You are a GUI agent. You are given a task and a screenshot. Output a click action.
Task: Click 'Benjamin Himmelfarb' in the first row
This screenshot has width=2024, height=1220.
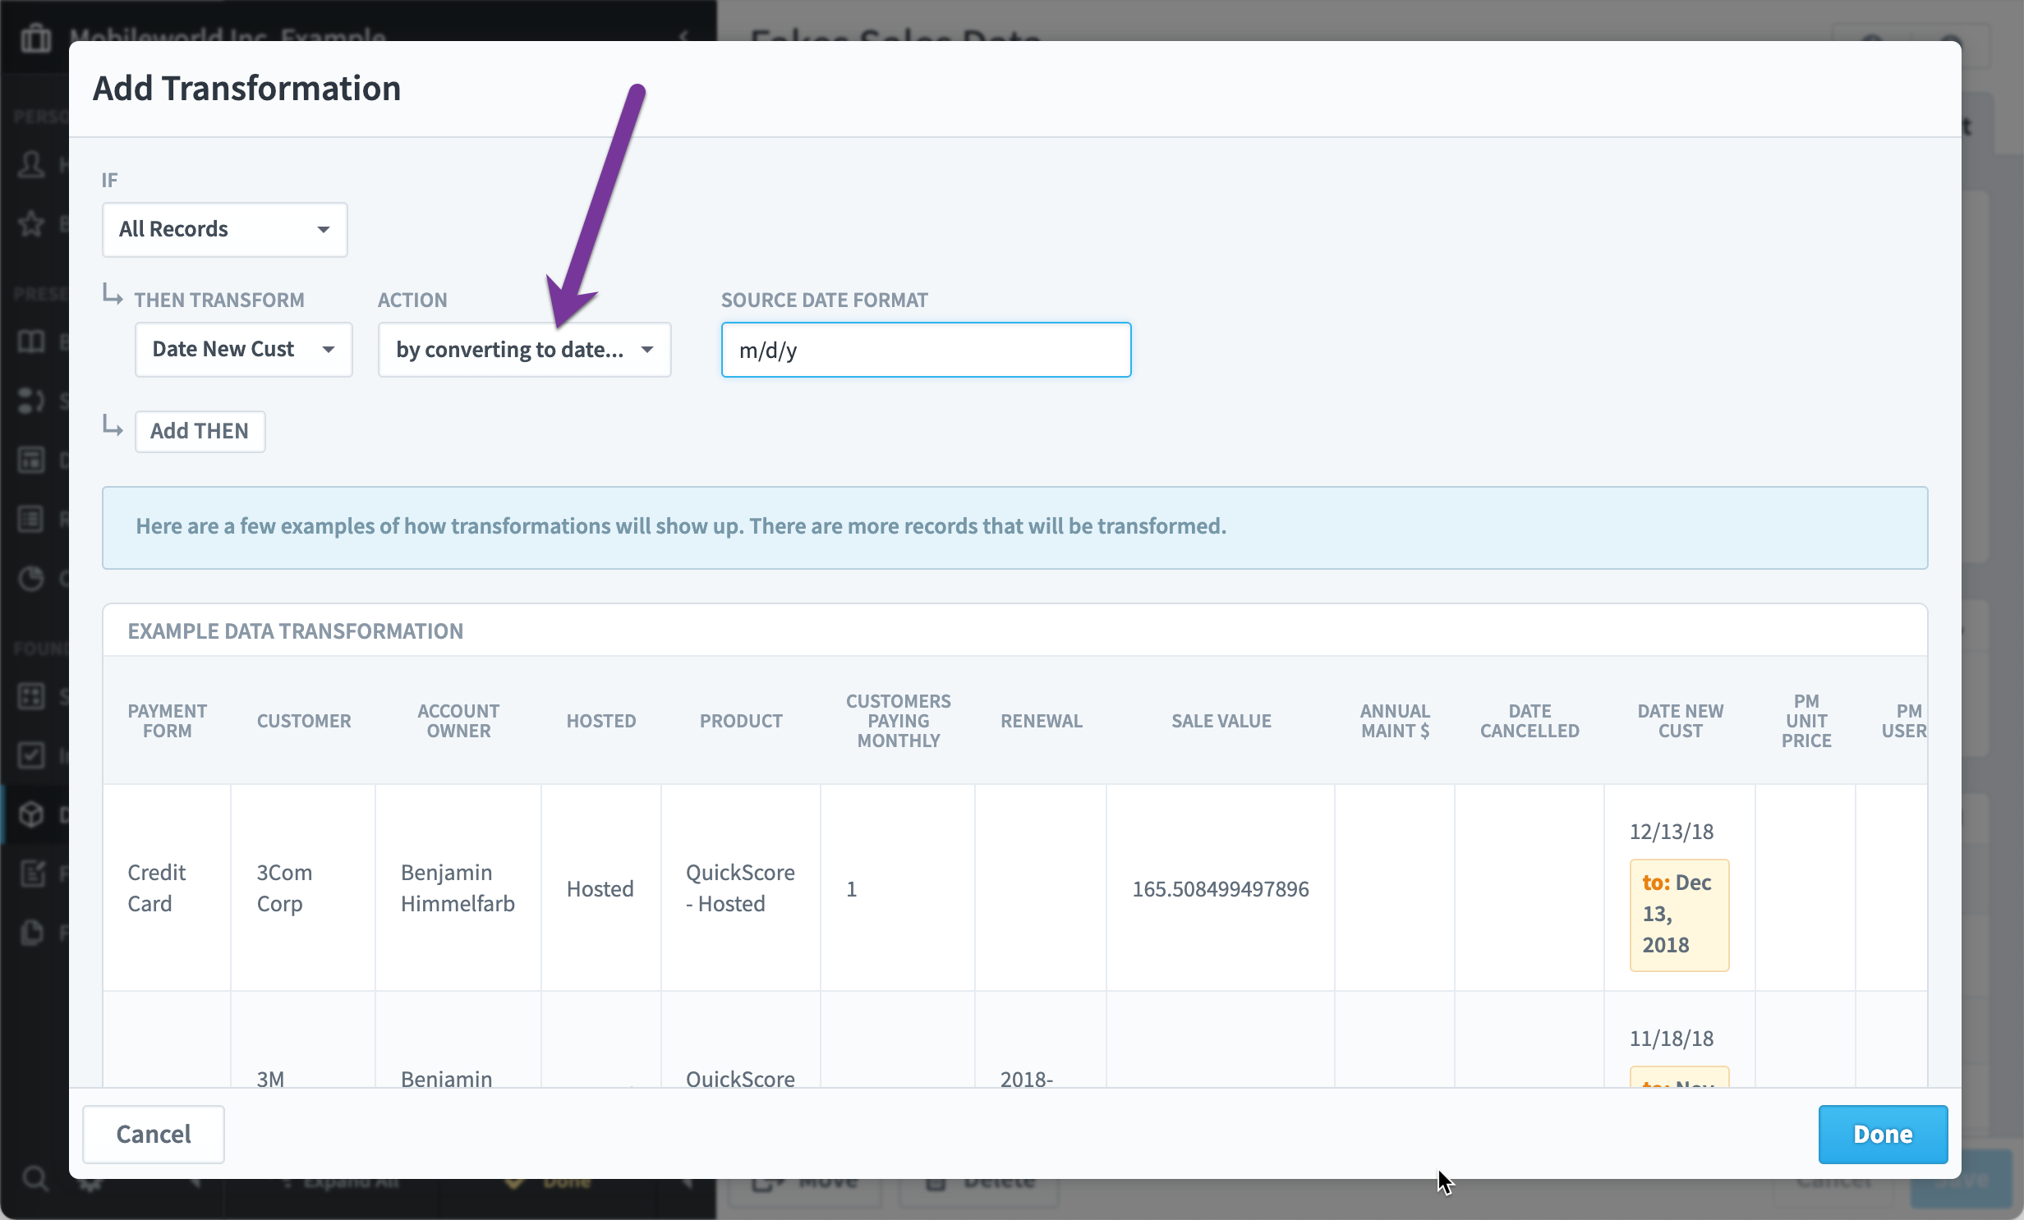pyautogui.click(x=458, y=887)
